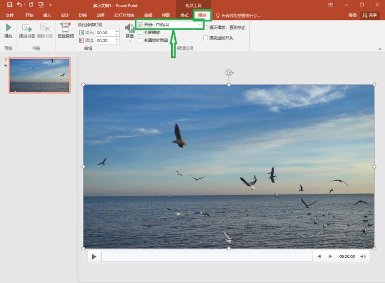385x283 pixels.
Task: Click the Undo arrow icon
Action: pos(19,5)
